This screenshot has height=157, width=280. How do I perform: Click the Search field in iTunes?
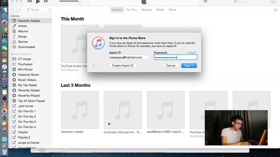tap(243, 1)
